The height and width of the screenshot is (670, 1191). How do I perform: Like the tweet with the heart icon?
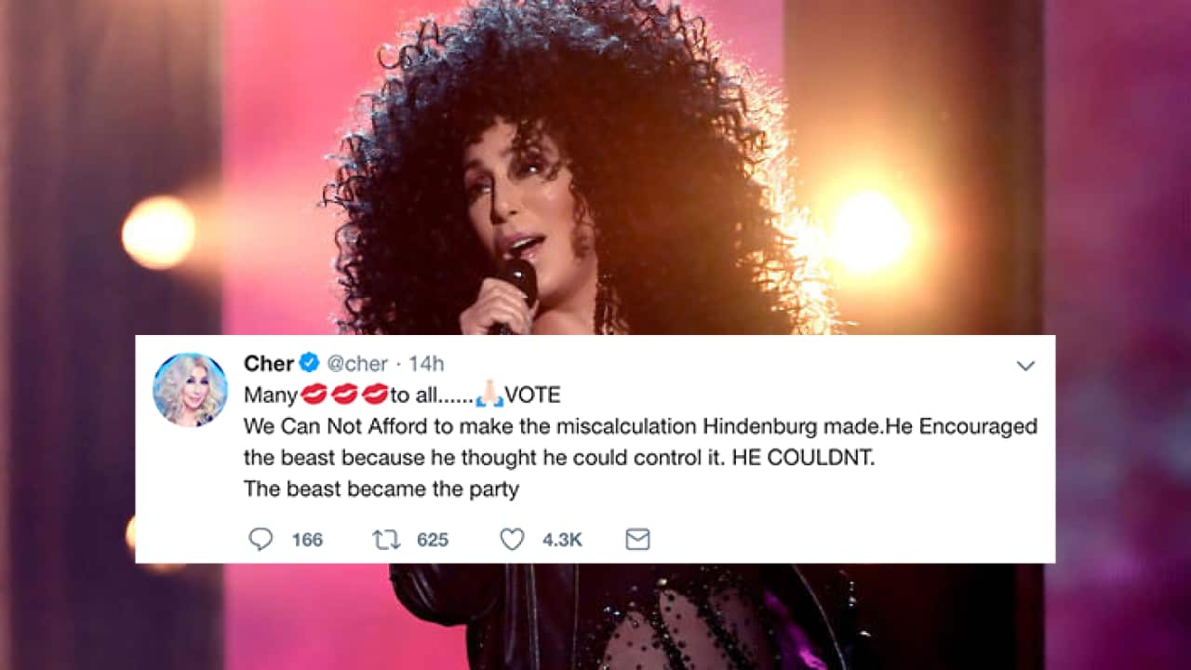click(513, 540)
